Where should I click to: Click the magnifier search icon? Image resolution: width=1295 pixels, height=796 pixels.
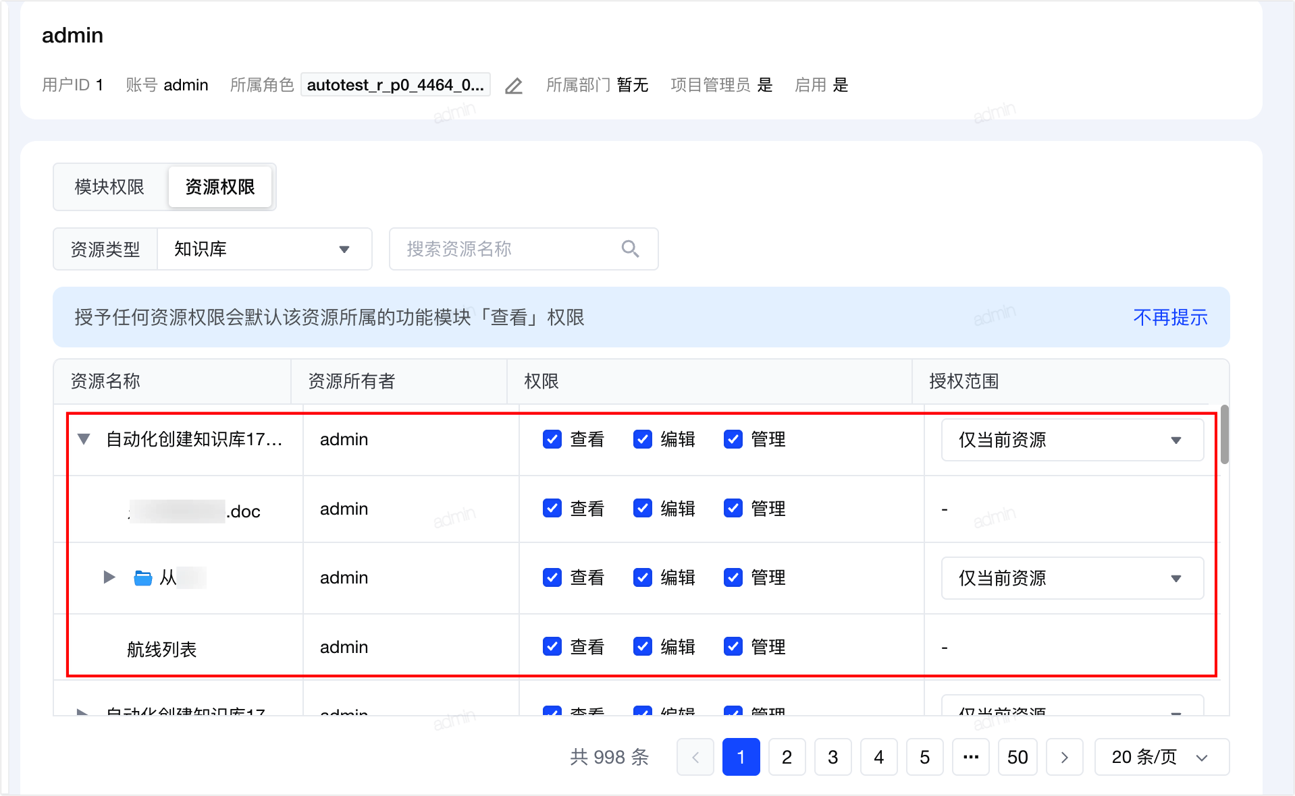(x=630, y=249)
